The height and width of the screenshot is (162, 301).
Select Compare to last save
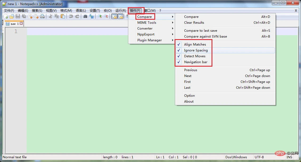coord(200,31)
